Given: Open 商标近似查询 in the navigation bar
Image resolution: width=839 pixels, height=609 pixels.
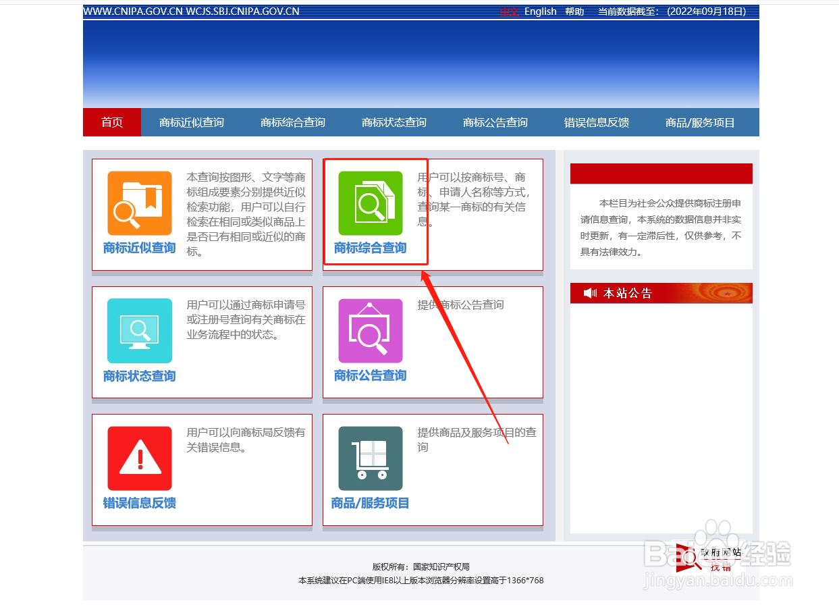Looking at the screenshot, I should click(x=192, y=122).
